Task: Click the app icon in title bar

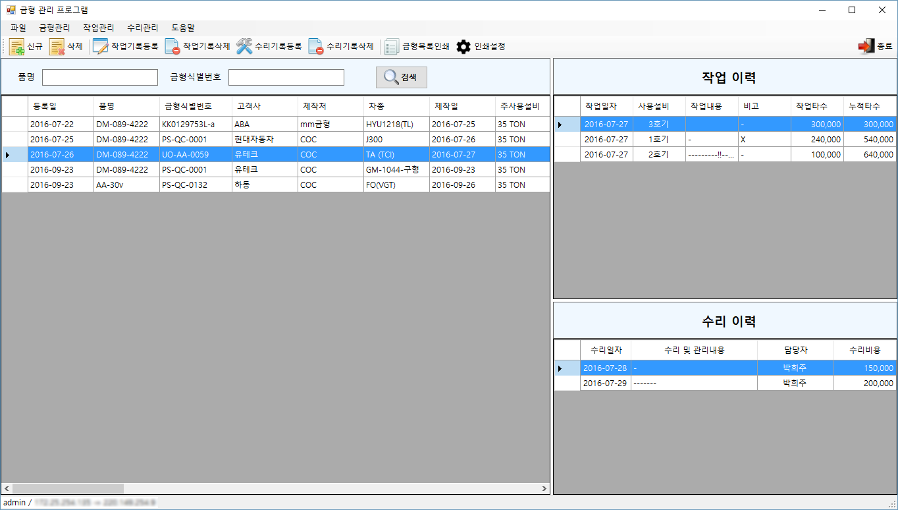Action: [11, 10]
